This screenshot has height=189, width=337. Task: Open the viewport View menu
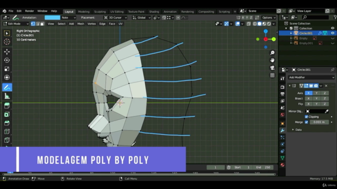point(51,24)
